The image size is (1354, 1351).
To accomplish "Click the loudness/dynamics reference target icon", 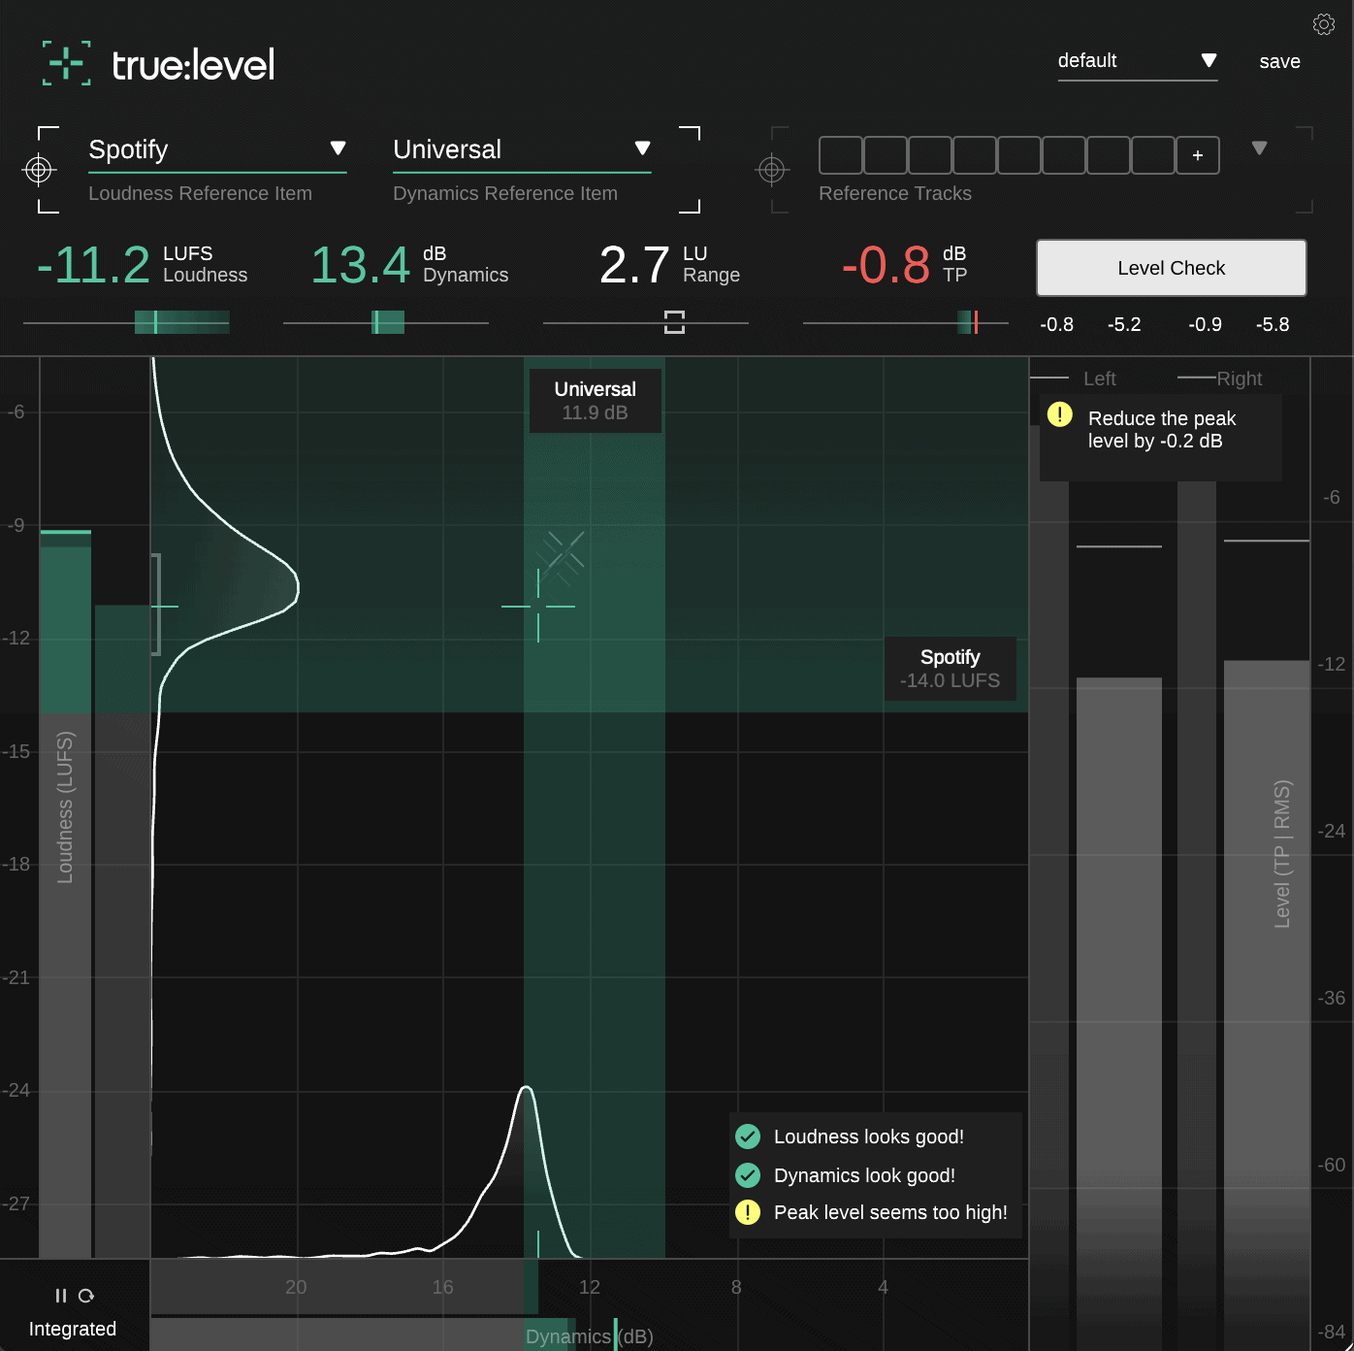I will pyautogui.click(x=39, y=170).
